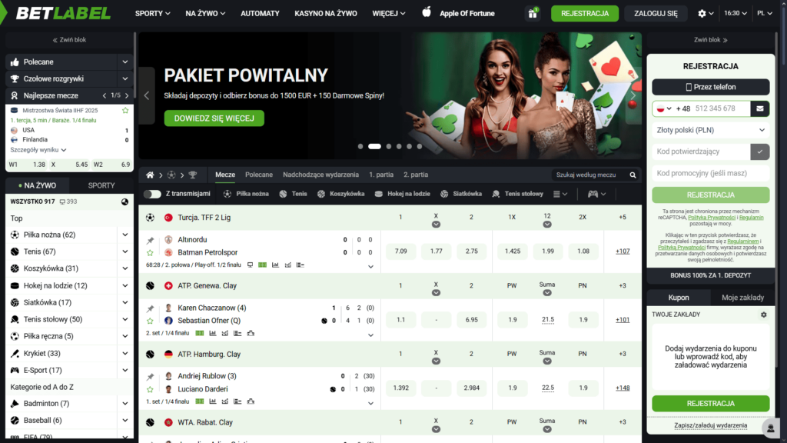Select the third banner carousel dot
The image size is (787, 443).
(389, 146)
